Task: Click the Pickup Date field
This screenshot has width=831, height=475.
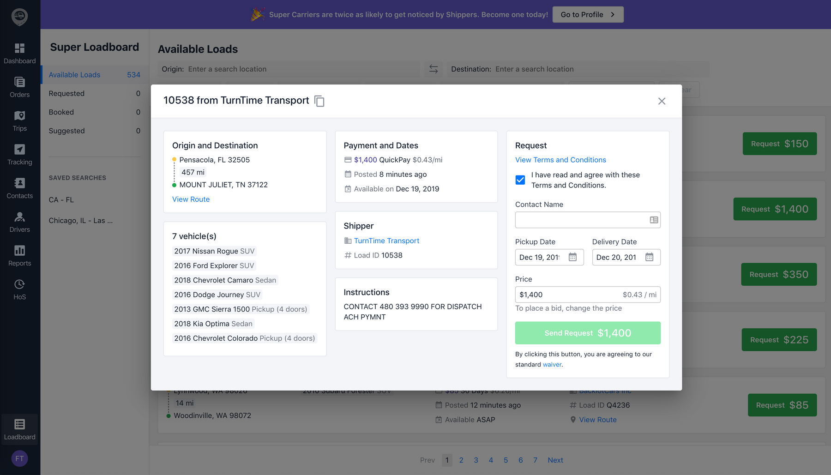Action: [549, 257]
